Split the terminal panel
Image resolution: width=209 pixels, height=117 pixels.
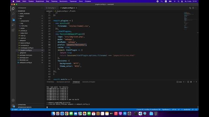188,82
